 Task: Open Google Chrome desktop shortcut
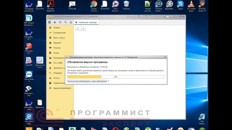(x=94, y=6)
